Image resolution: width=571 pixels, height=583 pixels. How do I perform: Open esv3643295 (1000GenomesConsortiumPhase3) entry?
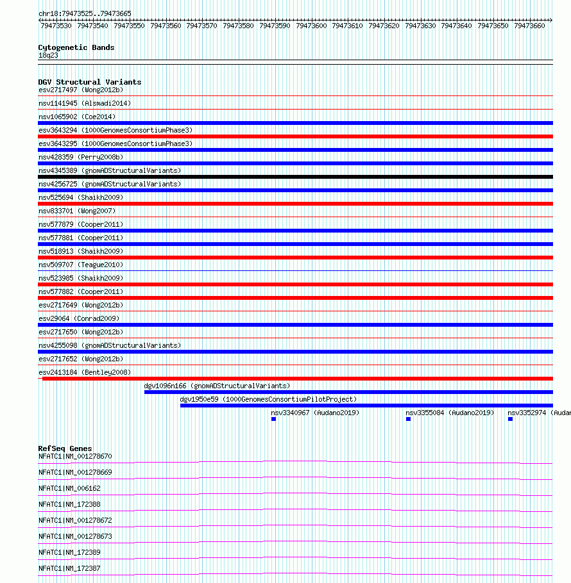pos(115,144)
